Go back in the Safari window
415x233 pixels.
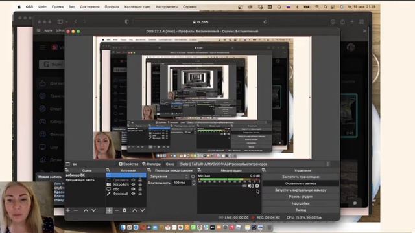point(76,21)
